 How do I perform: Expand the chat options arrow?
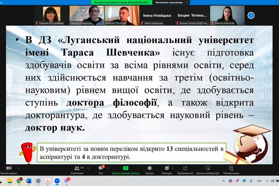click(107, 168)
